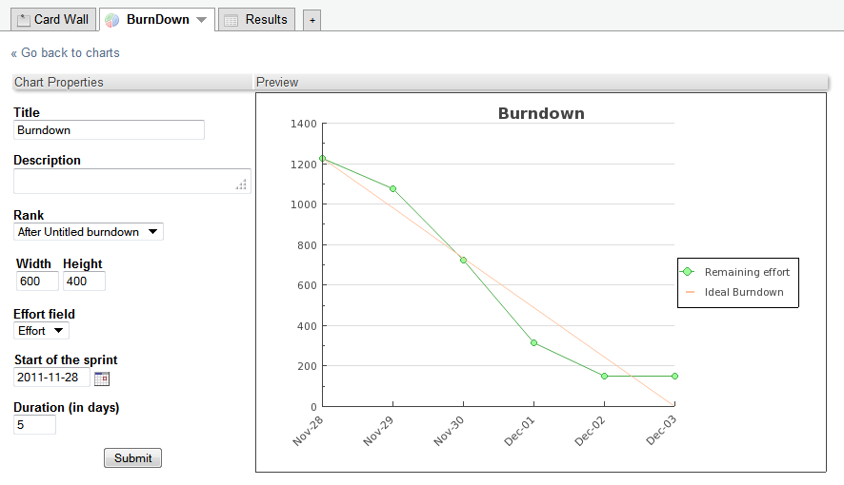Click the Nov-29 data point

(x=392, y=188)
